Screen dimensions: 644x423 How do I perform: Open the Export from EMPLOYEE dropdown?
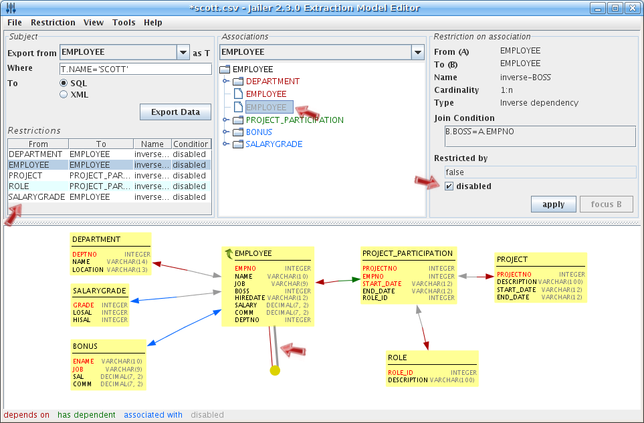[x=183, y=52]
